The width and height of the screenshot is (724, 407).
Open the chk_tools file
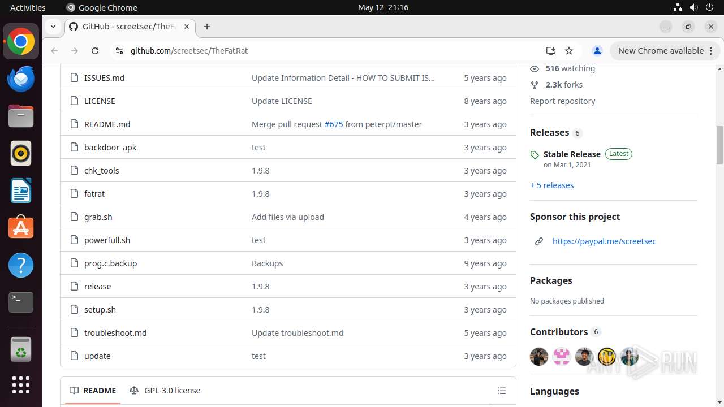[101, 171]
